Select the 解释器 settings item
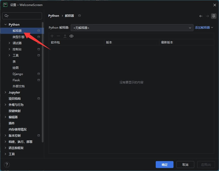The image size is (219, 171). [22, 31]
